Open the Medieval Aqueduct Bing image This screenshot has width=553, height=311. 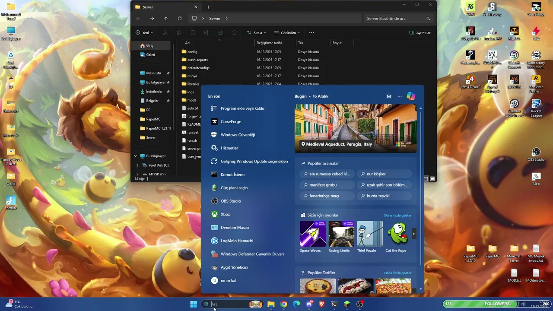pyautogui.click(x=356, y=128)
